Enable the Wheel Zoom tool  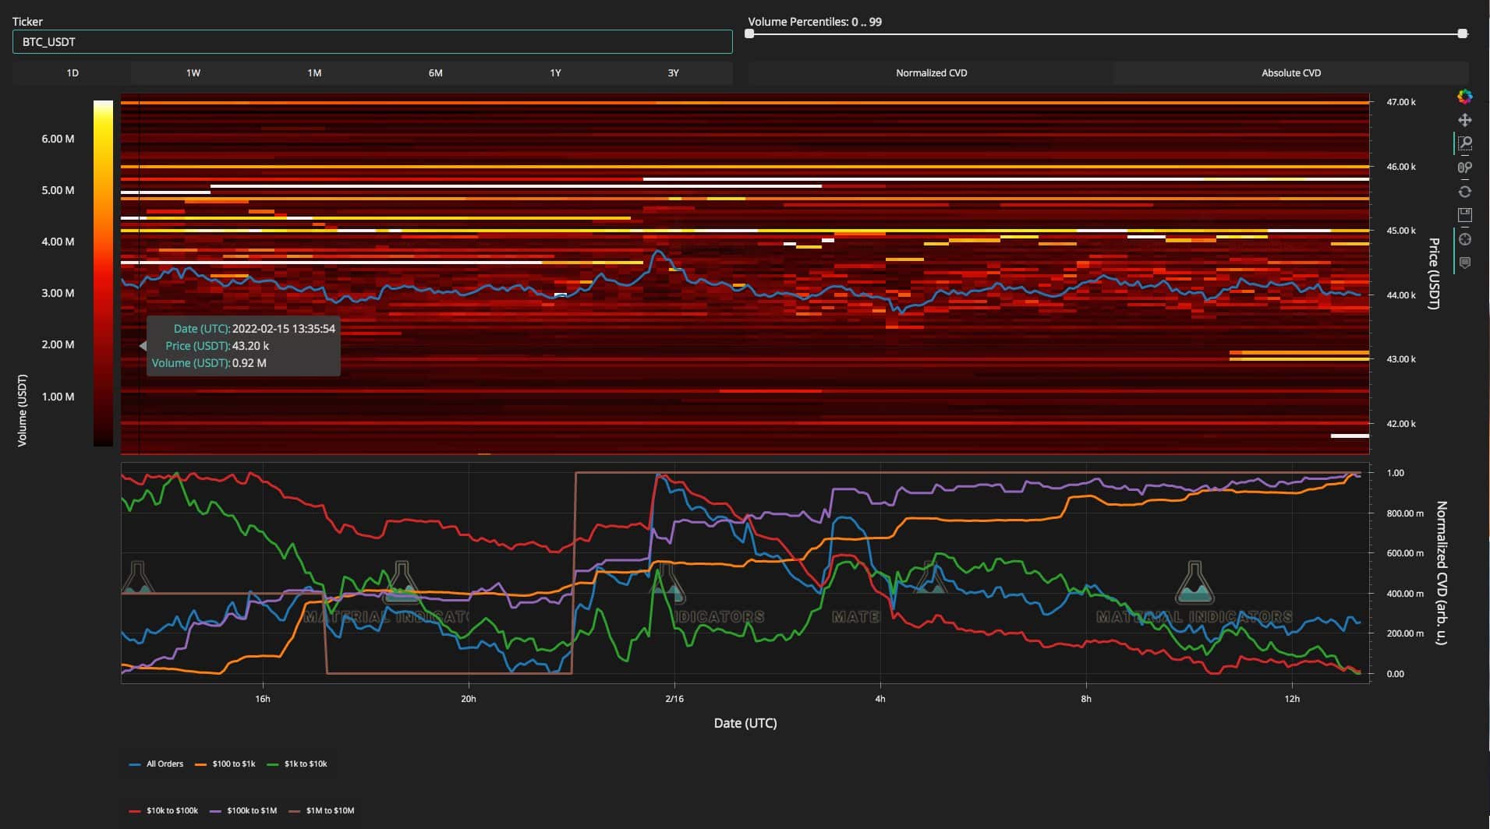point(1464,168)
